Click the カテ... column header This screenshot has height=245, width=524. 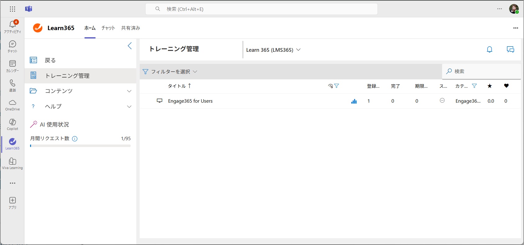[x=462, y=86]
